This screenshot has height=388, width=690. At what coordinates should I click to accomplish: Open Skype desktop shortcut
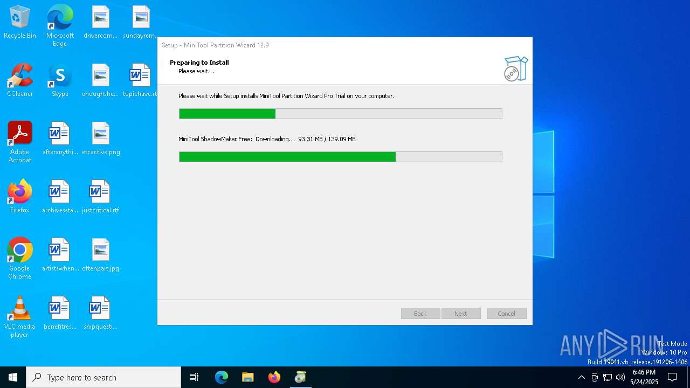60,80
